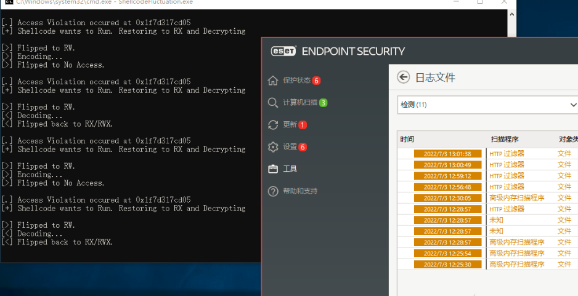Viewport: 578px width, 296px height.
Task: Click 高级内存扫描程序 in the 12:25:30 row
Action: (x=517, y=264)
